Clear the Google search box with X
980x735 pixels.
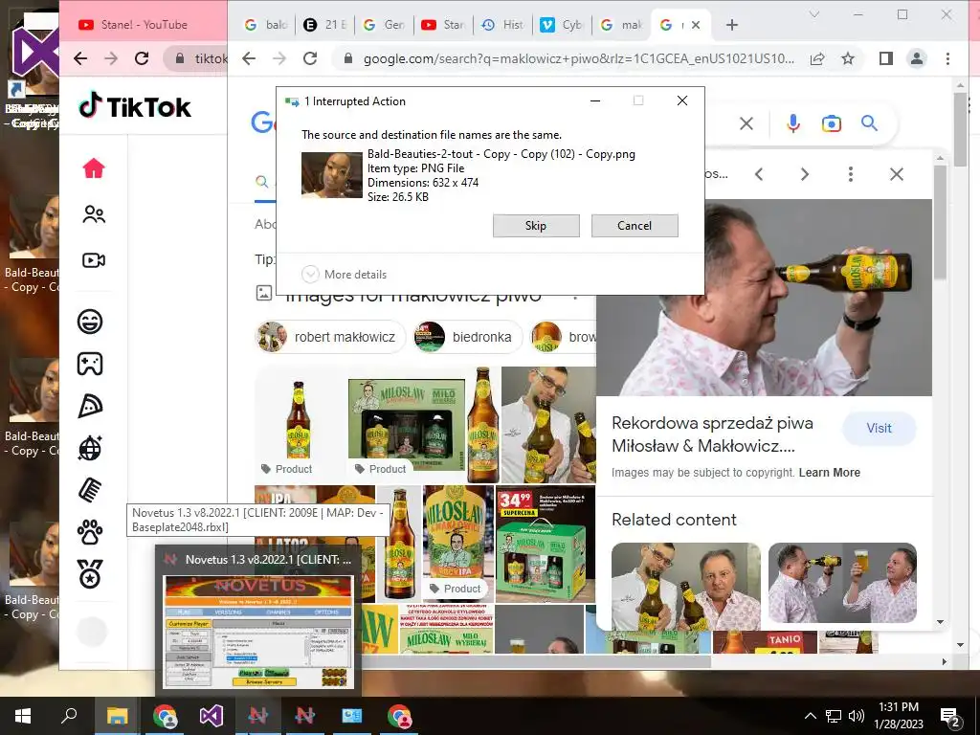pyautogui.click(x=746, y=123)
